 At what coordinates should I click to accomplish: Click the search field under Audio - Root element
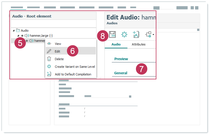53,24
